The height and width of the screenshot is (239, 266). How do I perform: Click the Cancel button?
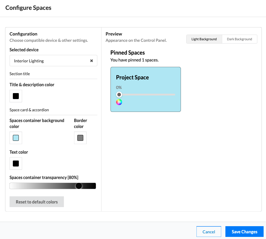click(x=209, y=232)
